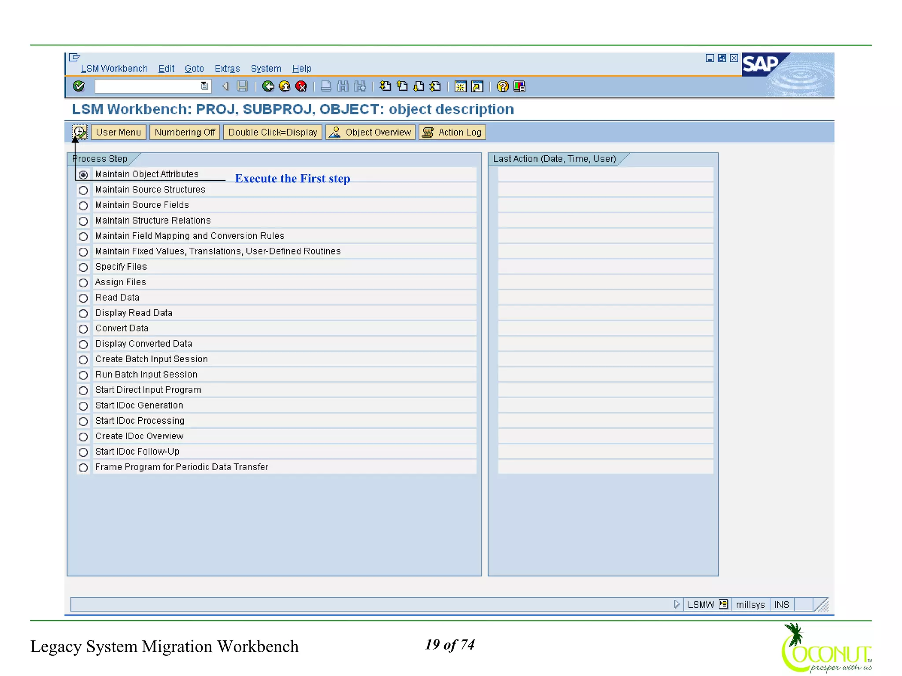Select Convert Data radio button
The image size is (902, 676).
pyautogui.click(x=83, y=329)
